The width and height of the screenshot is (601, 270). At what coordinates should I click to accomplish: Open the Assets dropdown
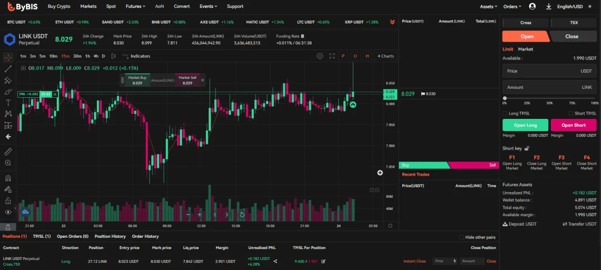point(489,7)
